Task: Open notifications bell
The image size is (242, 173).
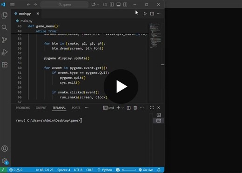Action: pos(159,170)
